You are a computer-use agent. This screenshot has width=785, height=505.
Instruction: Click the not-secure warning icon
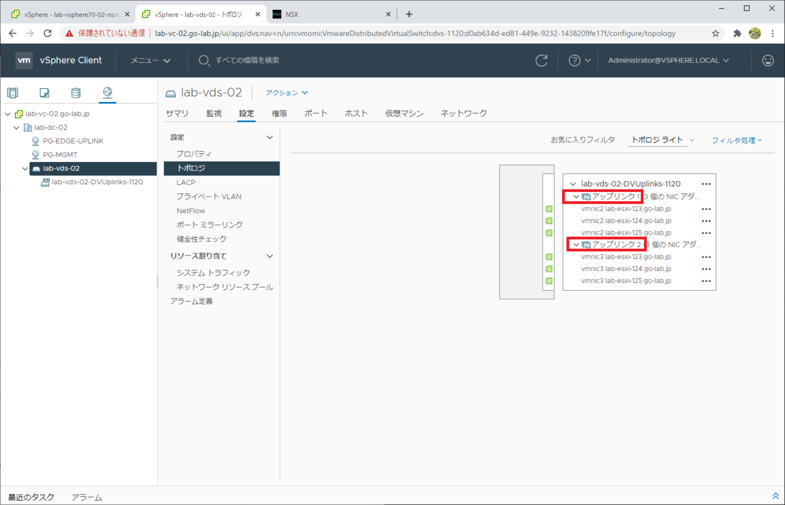69,33
